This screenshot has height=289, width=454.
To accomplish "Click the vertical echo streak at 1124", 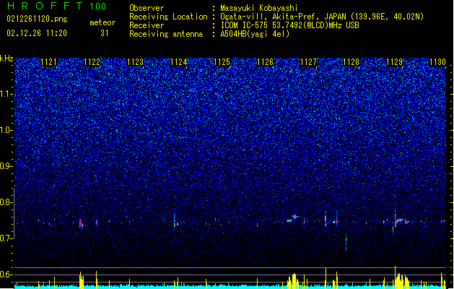I will (174, 221).
